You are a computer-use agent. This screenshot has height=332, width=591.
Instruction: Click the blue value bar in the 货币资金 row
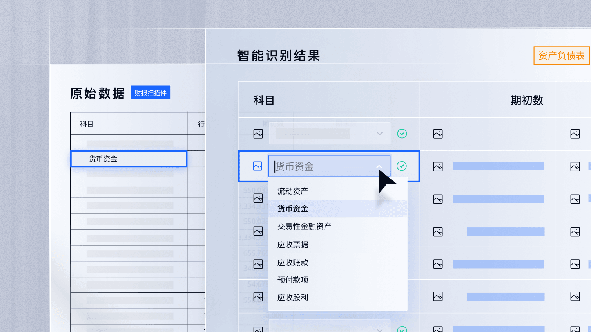click(x=499, y=166)
